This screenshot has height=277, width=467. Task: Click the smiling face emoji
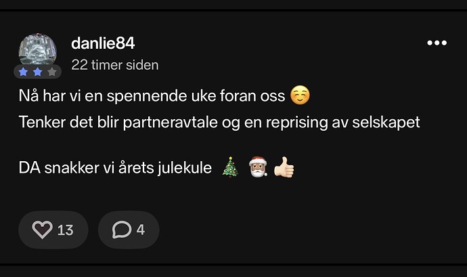click(x=300, y=95)
